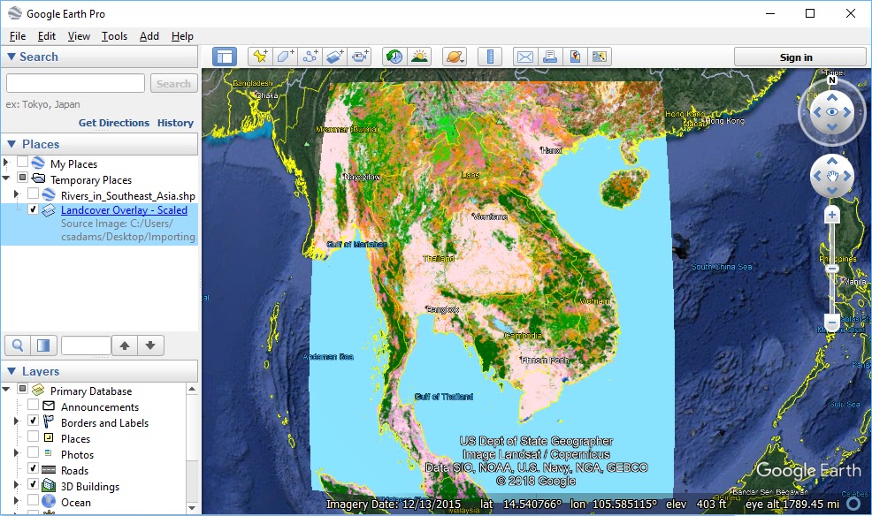Expand the My Places tree node
Screen dimensions: 872x516
click(6, 163)
